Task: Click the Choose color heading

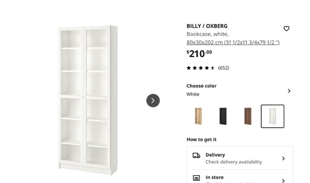Action: coord(201,86)
